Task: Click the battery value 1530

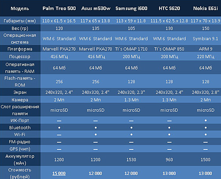Action: pyautogui.click(x=131, y=160)
